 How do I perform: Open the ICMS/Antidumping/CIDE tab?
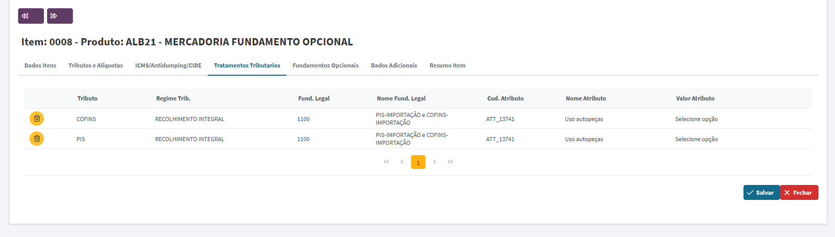169,65
